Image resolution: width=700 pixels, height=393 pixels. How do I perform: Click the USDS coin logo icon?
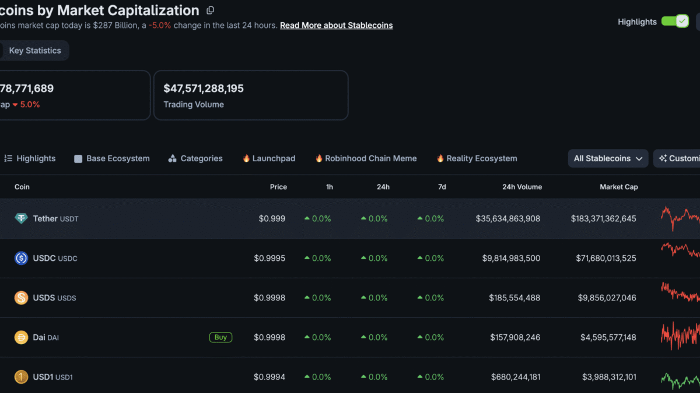21,298
